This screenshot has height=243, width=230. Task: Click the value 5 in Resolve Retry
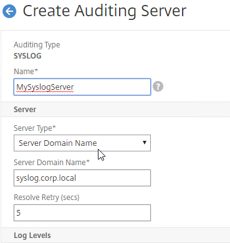[x=19, y=213]
